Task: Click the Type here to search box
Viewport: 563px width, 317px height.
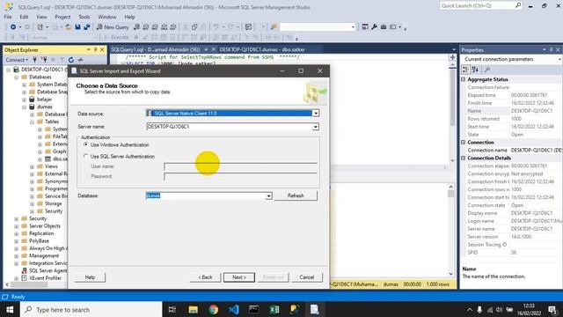Action: (91, 309)
